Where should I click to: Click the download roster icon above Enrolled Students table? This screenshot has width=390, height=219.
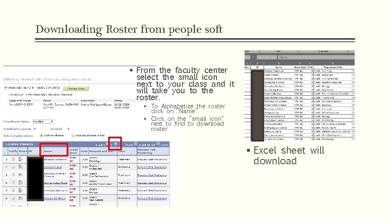pyautogui.click(x=115, y=144)
